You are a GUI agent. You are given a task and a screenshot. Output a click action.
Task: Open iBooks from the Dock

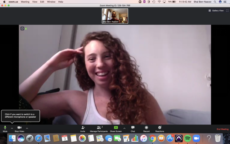point(161,138)
